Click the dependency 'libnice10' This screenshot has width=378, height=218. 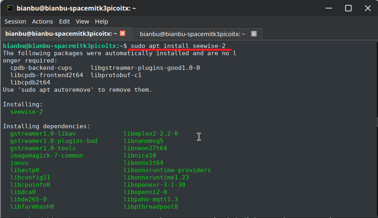coord(140,155)
